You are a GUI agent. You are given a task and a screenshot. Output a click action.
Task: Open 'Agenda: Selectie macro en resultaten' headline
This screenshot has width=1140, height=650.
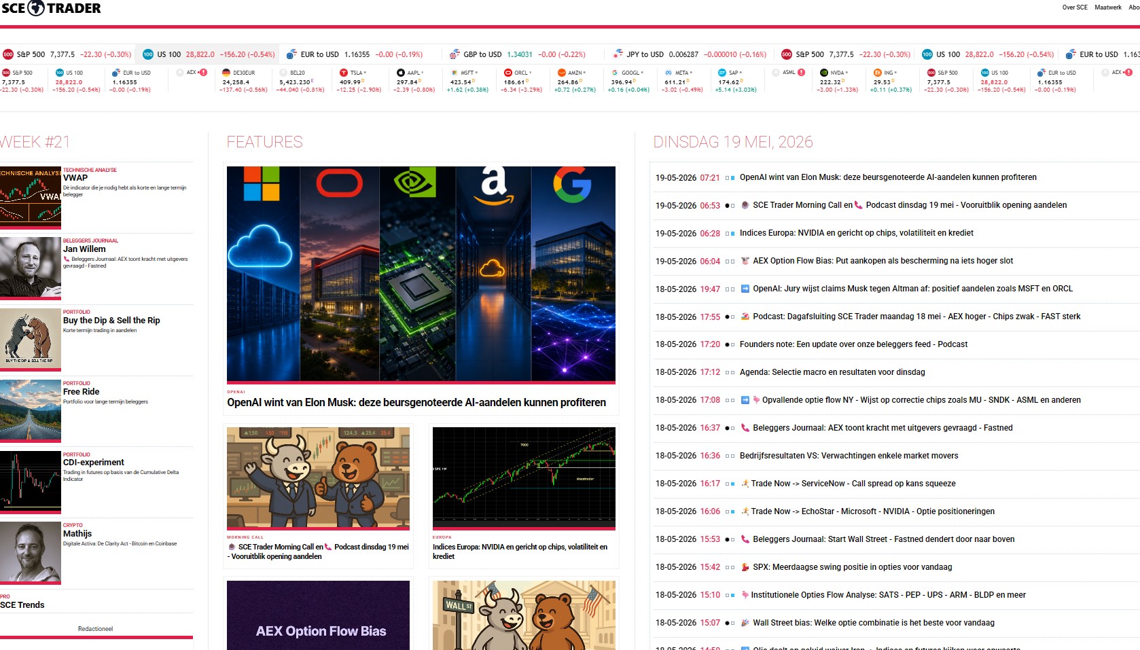[x=832, y=372]
